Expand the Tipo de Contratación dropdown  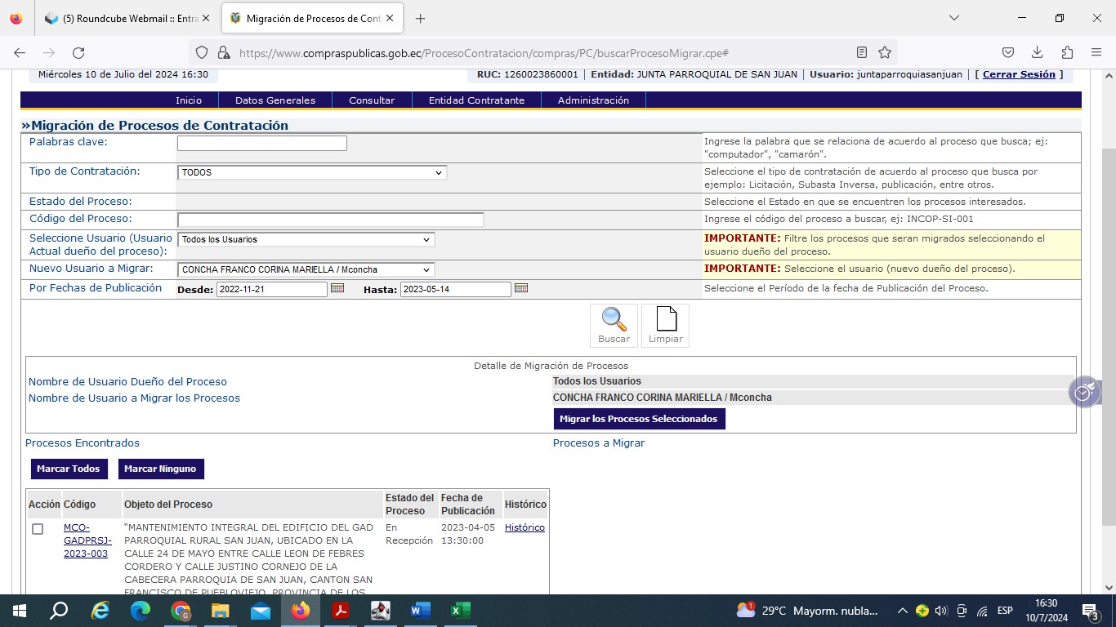pos(312,173)
